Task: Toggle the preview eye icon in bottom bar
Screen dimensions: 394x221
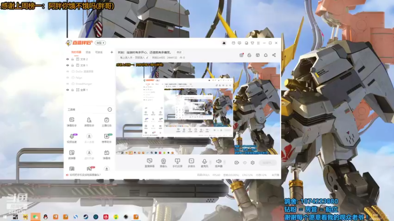Action: pos(245,163)
